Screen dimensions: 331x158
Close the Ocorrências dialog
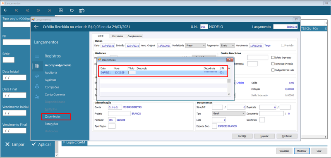click(x=230, y=60)
